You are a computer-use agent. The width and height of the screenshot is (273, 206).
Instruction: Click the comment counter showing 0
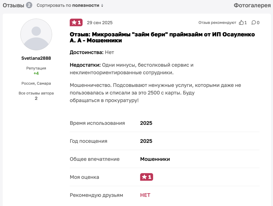(258, 23)
